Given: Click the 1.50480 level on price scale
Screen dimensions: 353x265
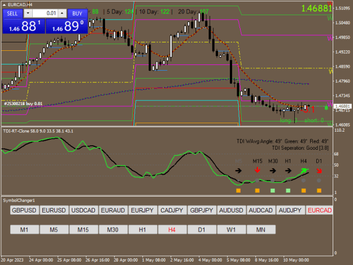Looking at the screenshot, I should tap(343, 23).
